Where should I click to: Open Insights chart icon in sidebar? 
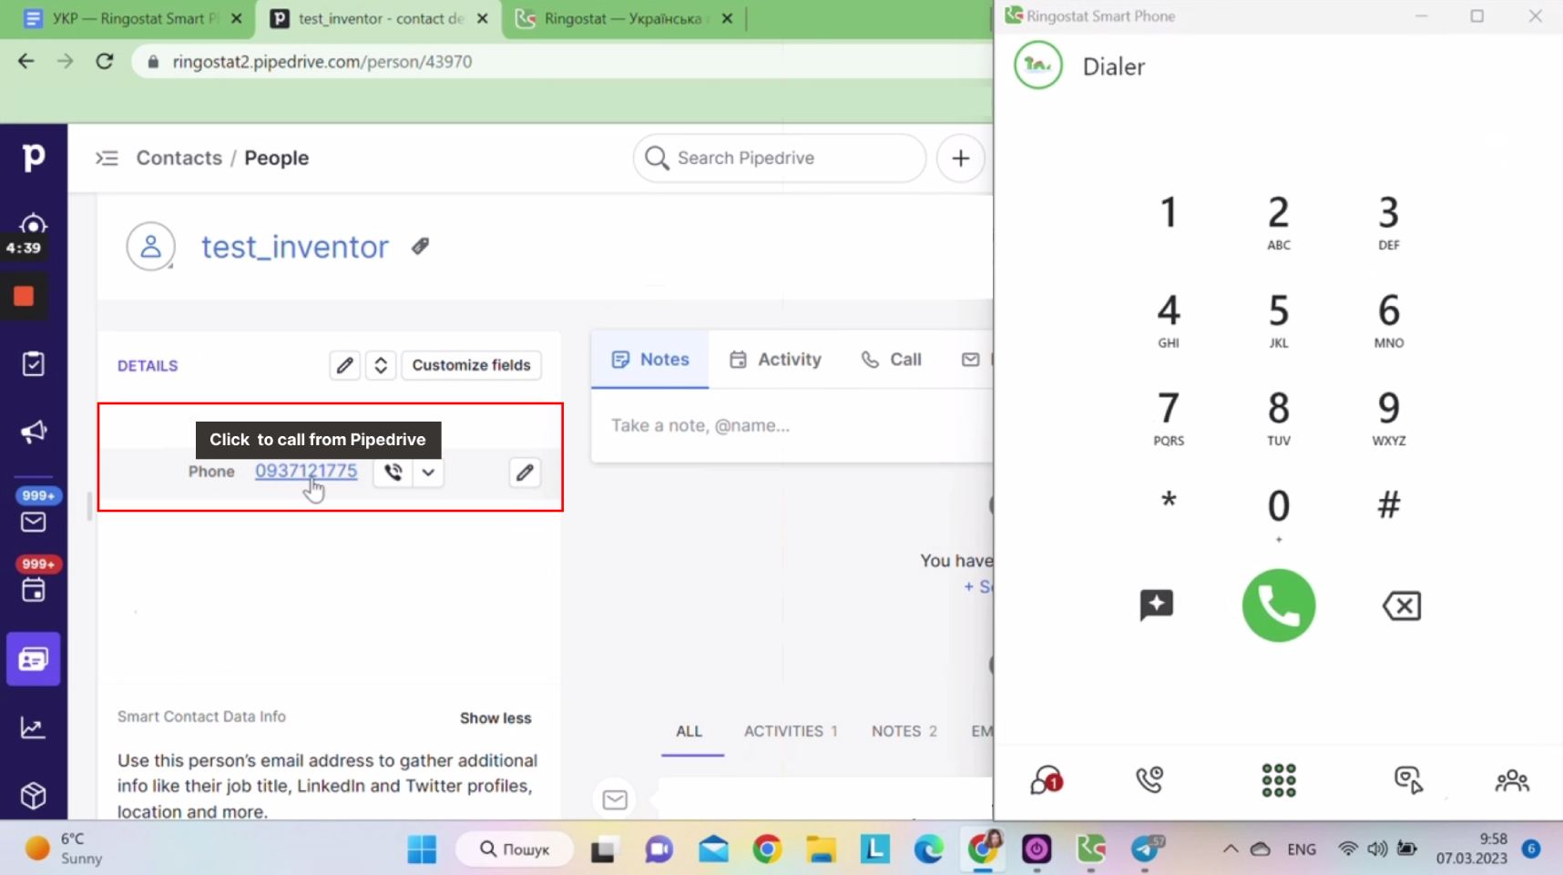pos(34,727)
